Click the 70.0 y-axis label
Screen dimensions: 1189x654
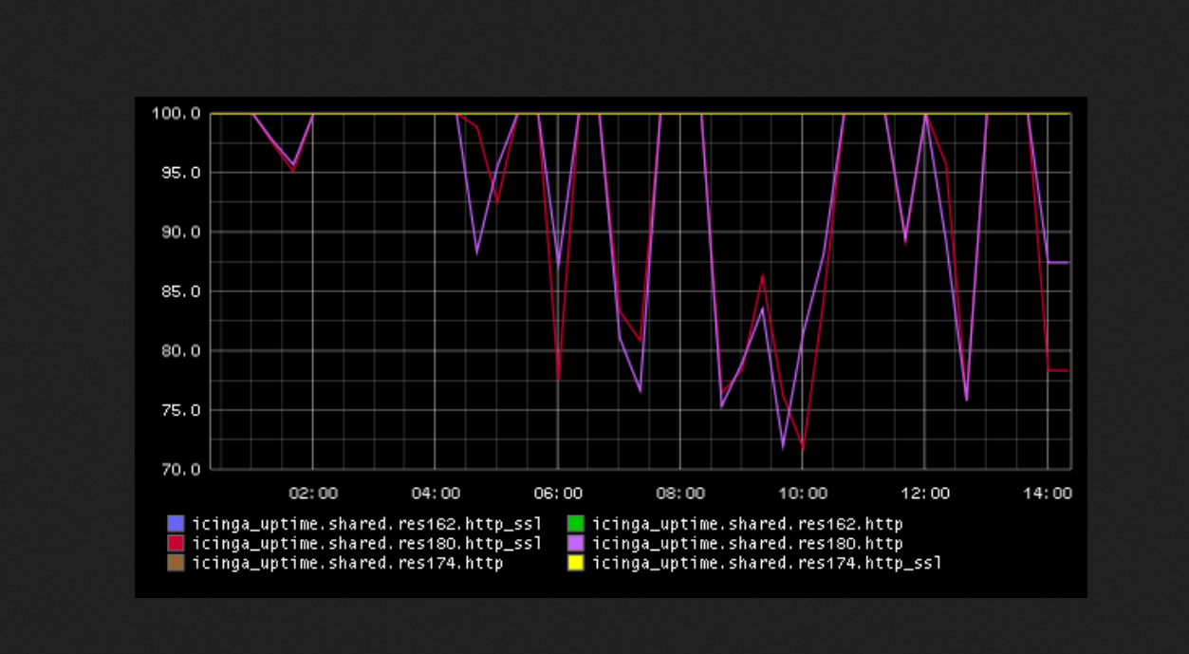179,469
